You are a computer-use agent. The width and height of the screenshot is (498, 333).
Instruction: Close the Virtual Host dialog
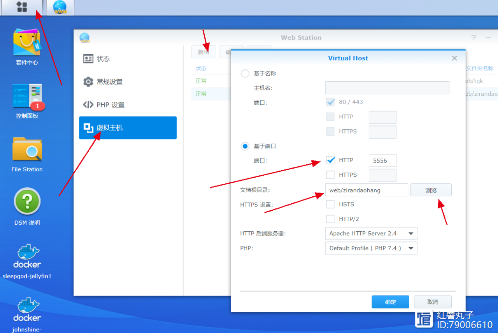pos(454,58)
